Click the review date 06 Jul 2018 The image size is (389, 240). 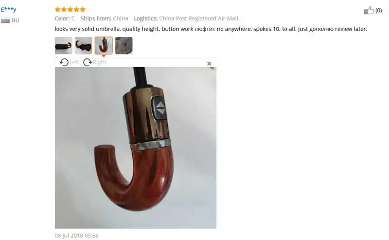pyautogui.click(x=77, y=236)
